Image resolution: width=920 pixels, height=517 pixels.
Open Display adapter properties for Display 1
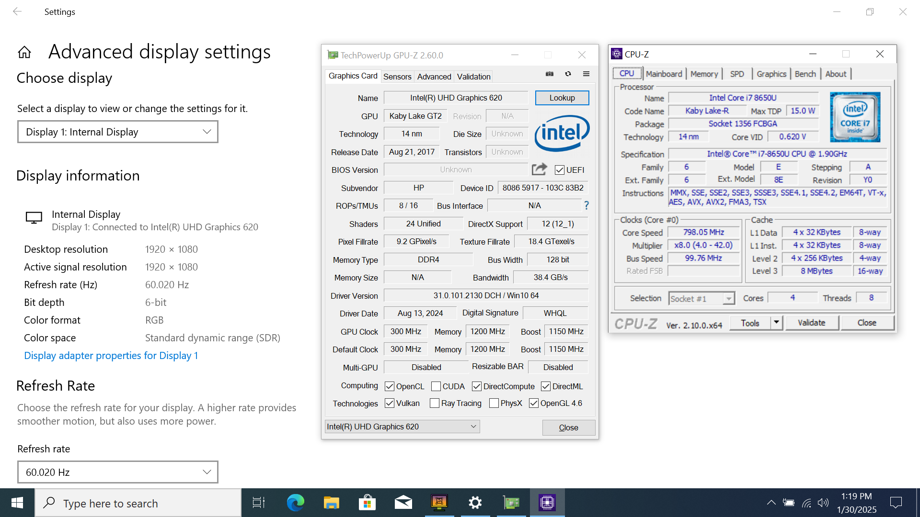[111, 356]
